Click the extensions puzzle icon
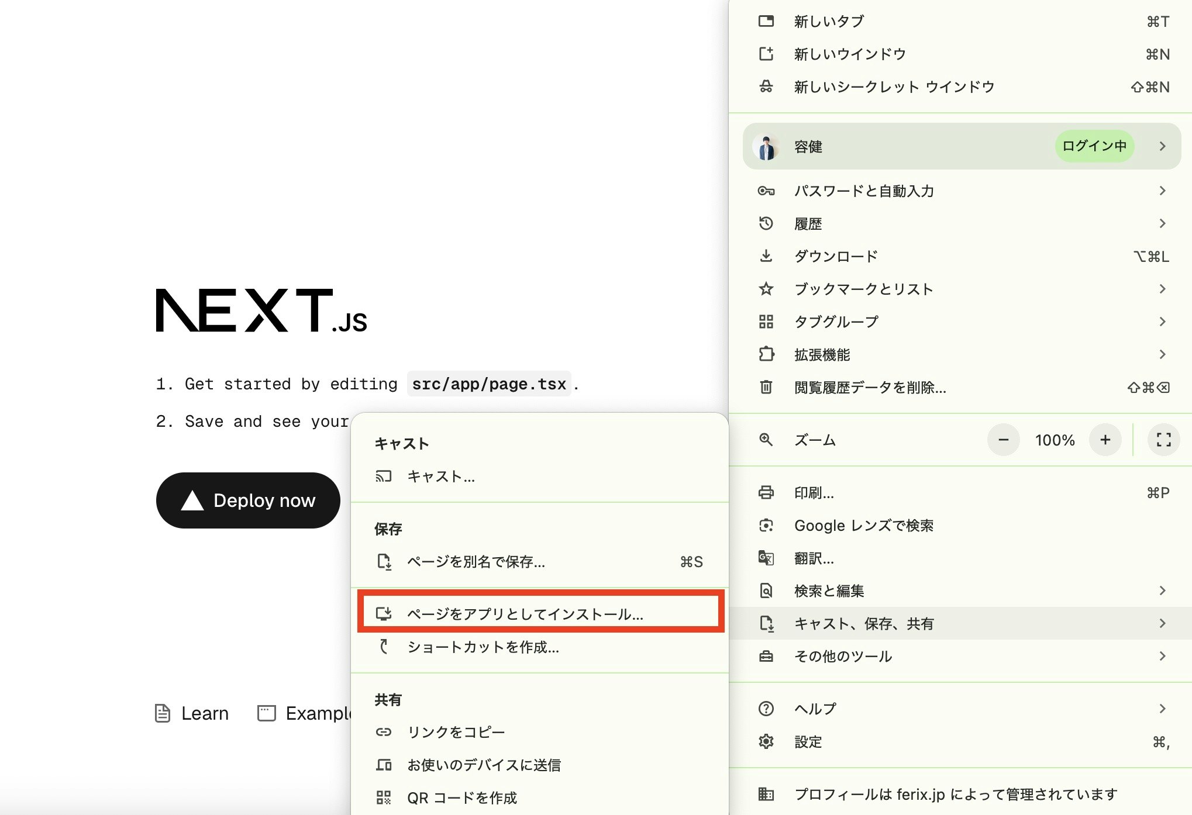The height and width of the screenshot is (815, 1192). point(766,354)
